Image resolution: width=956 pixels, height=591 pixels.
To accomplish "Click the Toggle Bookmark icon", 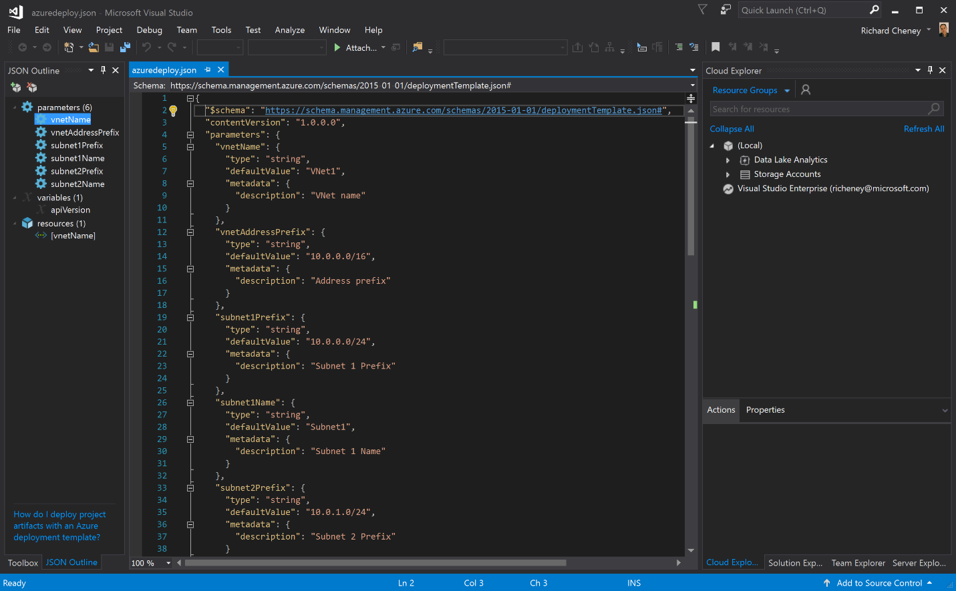I will [x=715, y=47].
